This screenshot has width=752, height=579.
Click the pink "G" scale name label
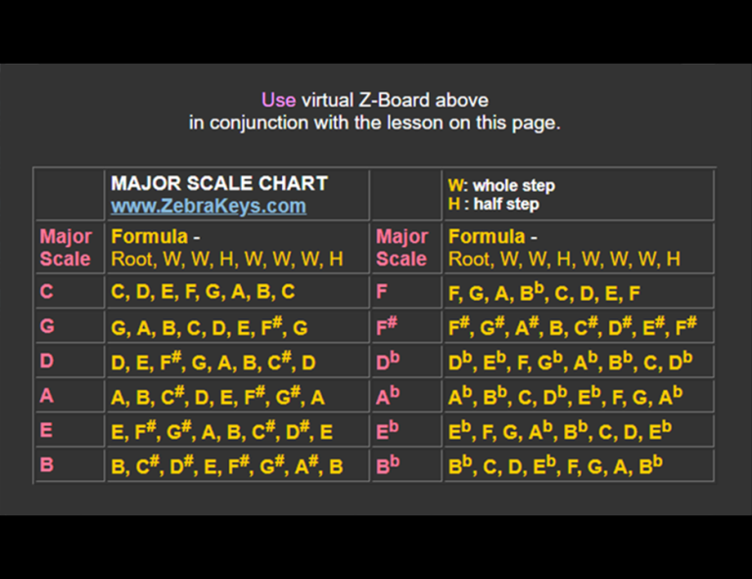click(x=47, y=327)
